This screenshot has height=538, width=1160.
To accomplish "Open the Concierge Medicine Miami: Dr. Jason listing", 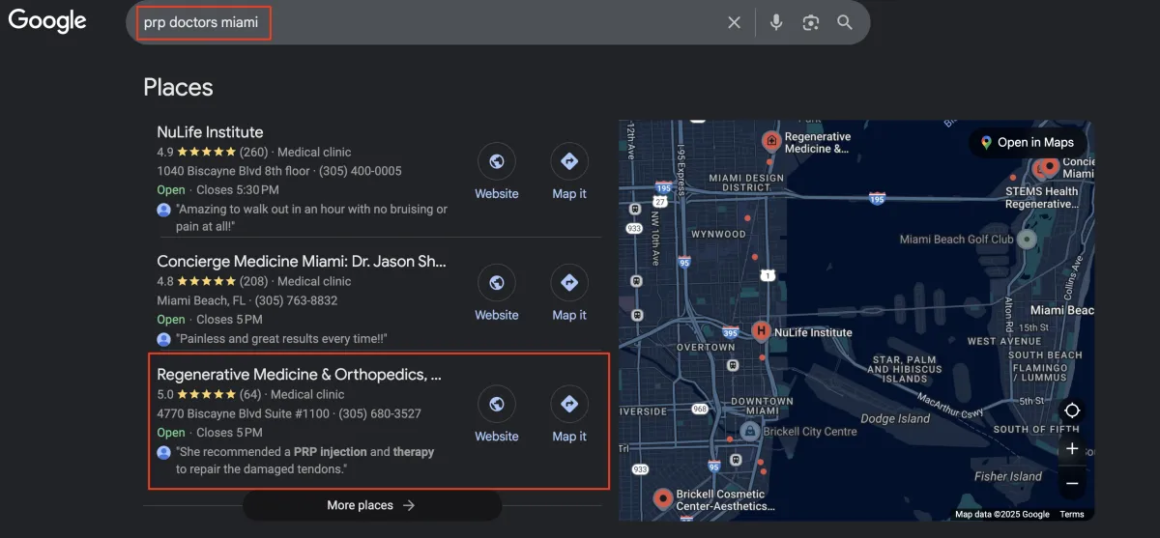I will [x=300, y=262].
